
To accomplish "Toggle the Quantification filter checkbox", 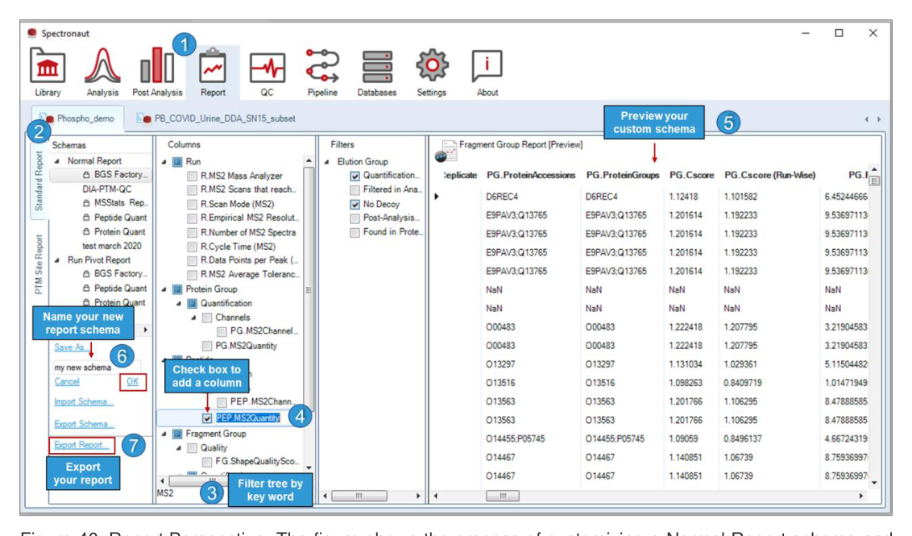I will tap(354, 176).
